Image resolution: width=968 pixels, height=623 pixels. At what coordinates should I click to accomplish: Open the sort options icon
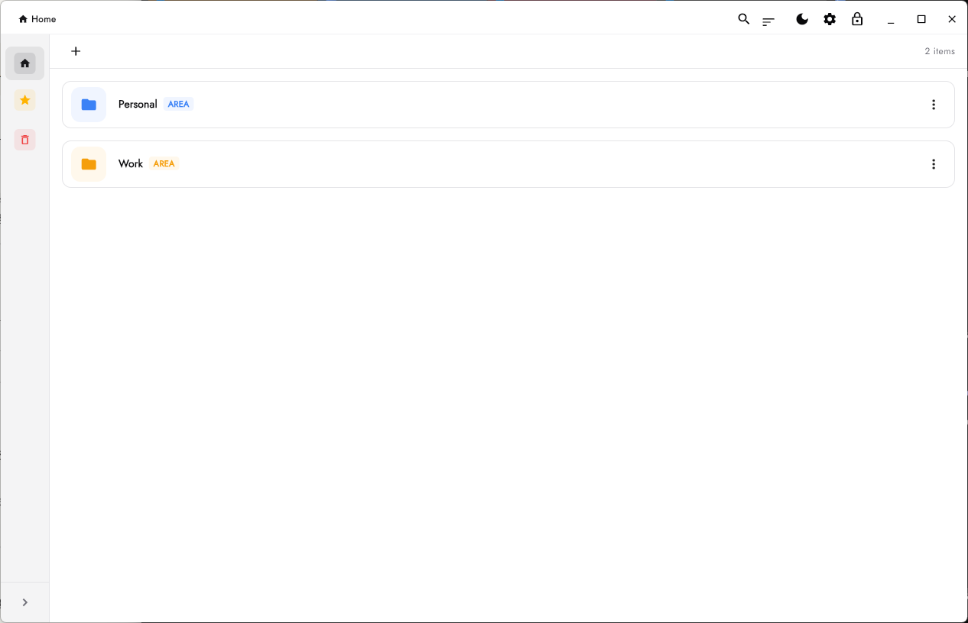click(x=768, y=21)
